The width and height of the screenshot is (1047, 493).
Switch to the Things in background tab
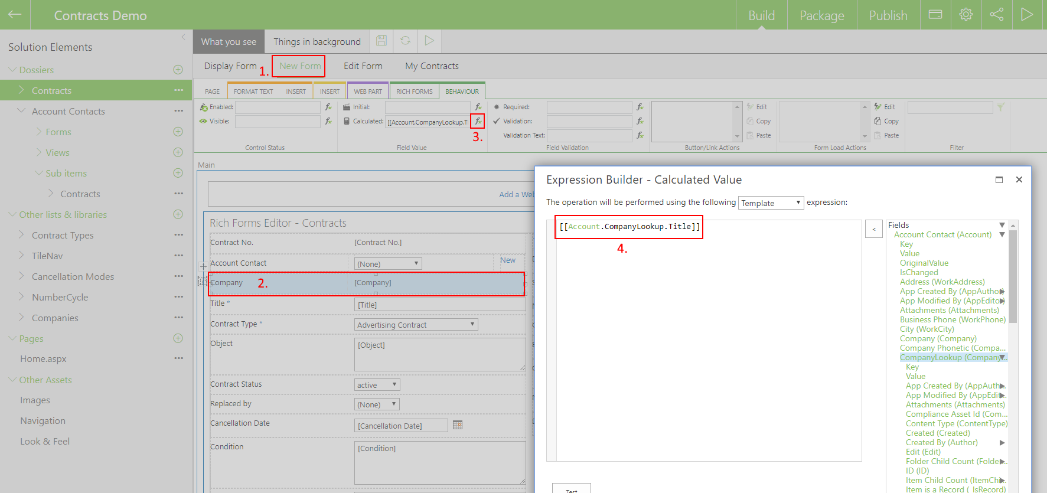[317, 41]
